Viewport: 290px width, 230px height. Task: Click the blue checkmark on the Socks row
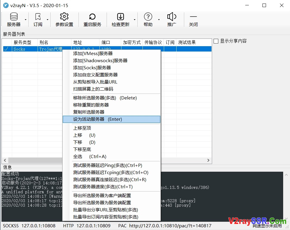coord(7,49)
